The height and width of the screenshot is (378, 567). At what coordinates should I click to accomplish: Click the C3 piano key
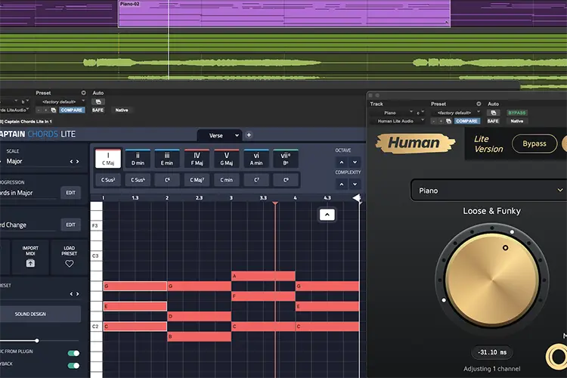coord(96,256)
